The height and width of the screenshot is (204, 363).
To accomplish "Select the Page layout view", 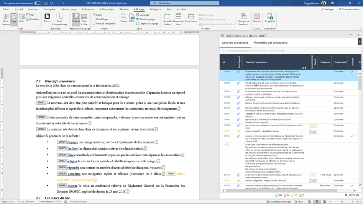I will point(14,20).
